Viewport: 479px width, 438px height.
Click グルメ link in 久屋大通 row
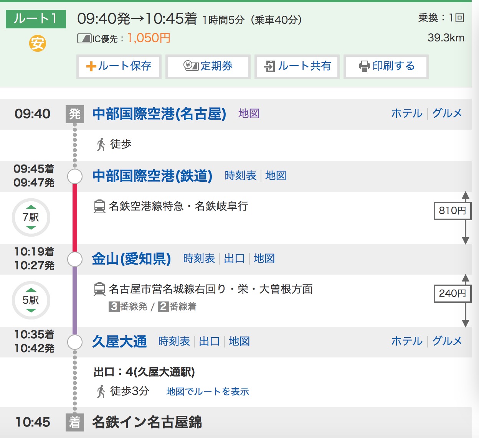click(x=447, y=341)
